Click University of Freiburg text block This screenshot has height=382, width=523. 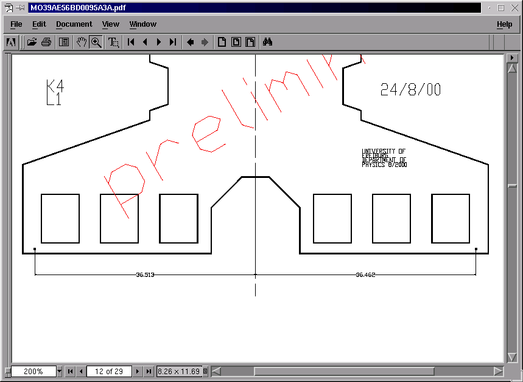tap(384, 158)
